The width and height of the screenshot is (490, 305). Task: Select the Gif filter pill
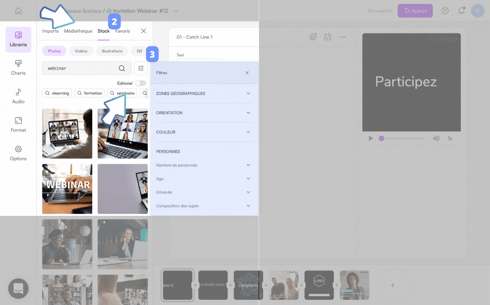click(x=139, y=51)
